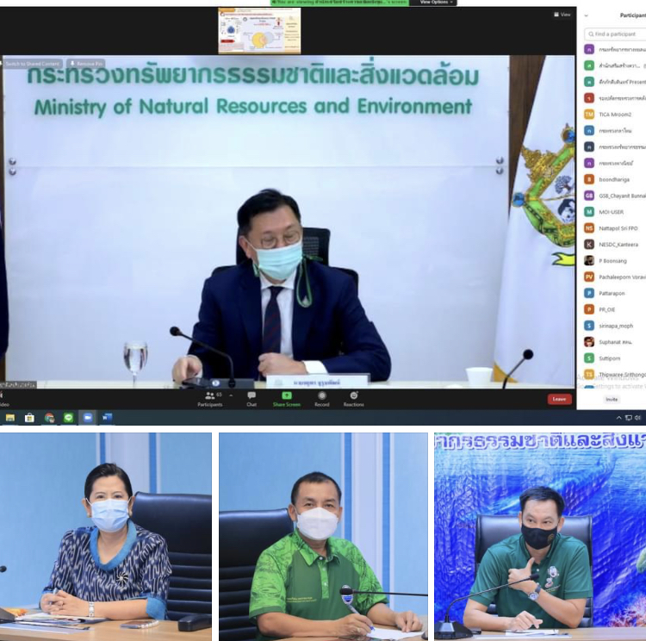Open Word from the taskbar
Viewport: 646px width, 641px height.
(x=107, y=418)
